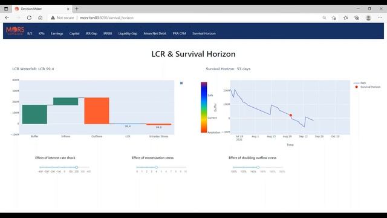Click the 'Effect of monetization stress' label

[153, 157]
